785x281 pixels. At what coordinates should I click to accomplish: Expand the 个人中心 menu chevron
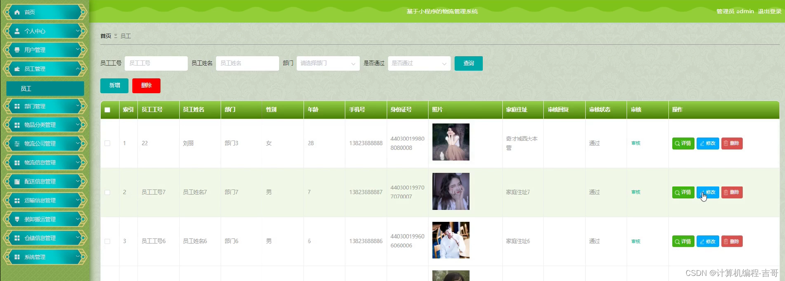[x=78, y=31]
